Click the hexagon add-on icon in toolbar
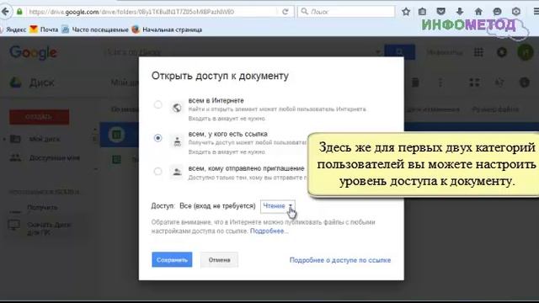The width and height of the screenshot is (539, 303). coord(516,12)
